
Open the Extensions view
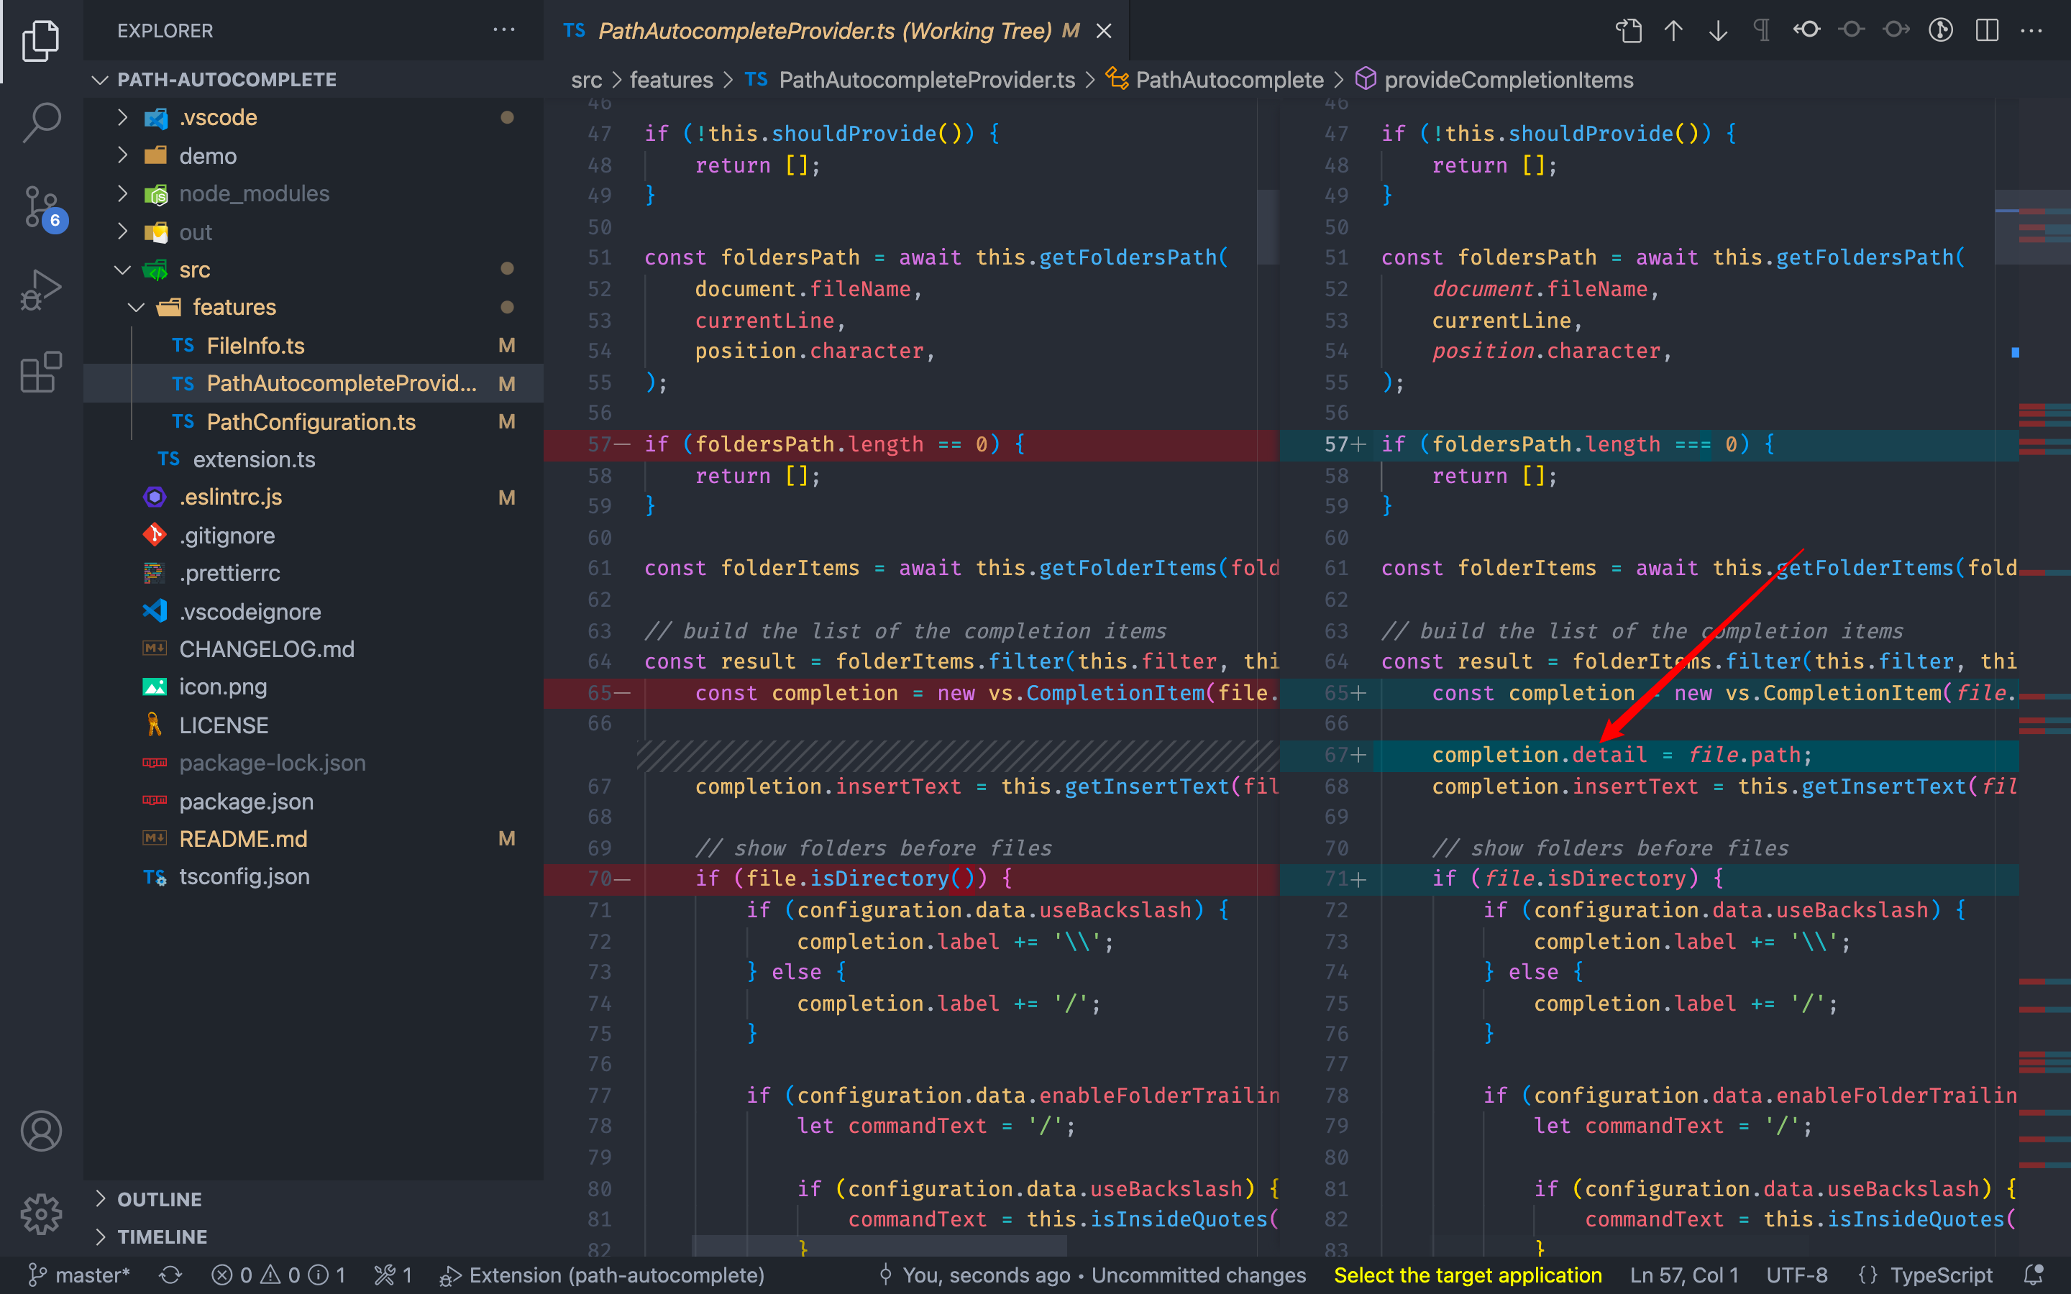click(x=41, y=372)
